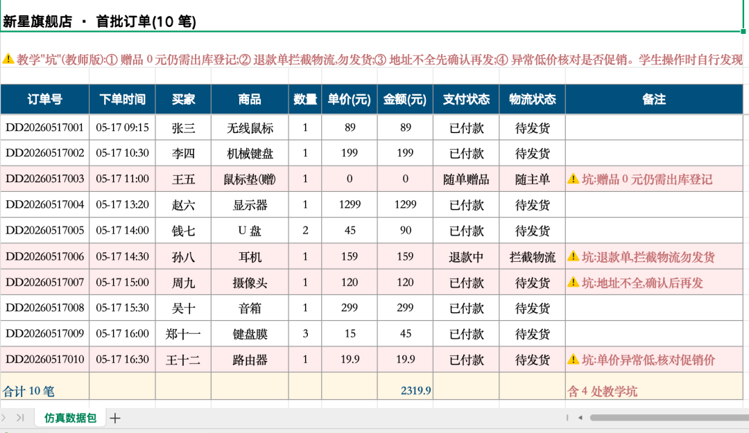
Task: Select the amount cell 90 for U 盘
Action: 405,230
